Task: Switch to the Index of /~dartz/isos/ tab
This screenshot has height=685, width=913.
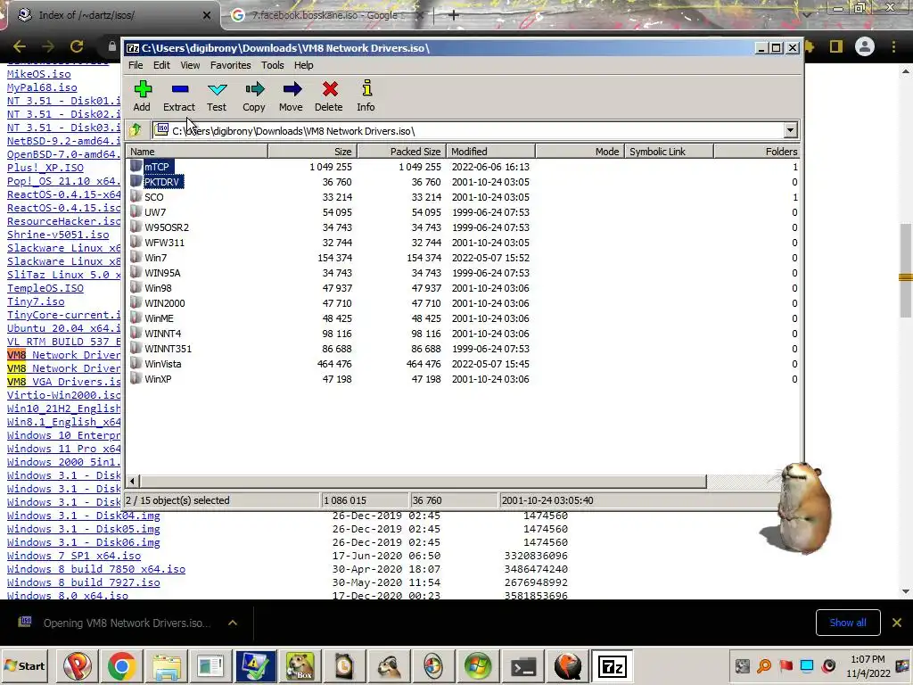Action: point(111,15)
